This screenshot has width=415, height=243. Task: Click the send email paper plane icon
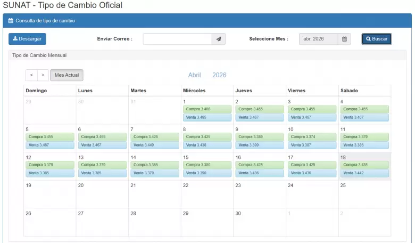point(219,39)
